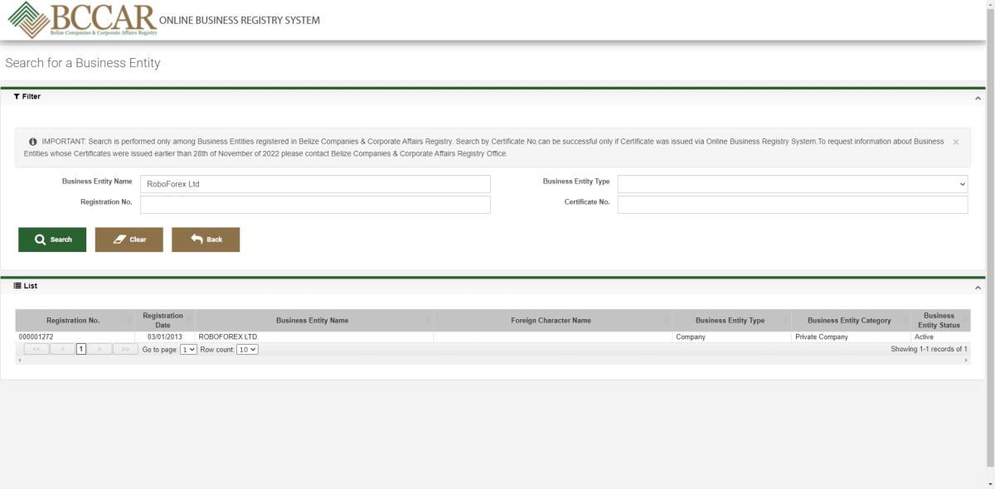
Task: Open the Go to page dropdown
Action: pos(189,350)
